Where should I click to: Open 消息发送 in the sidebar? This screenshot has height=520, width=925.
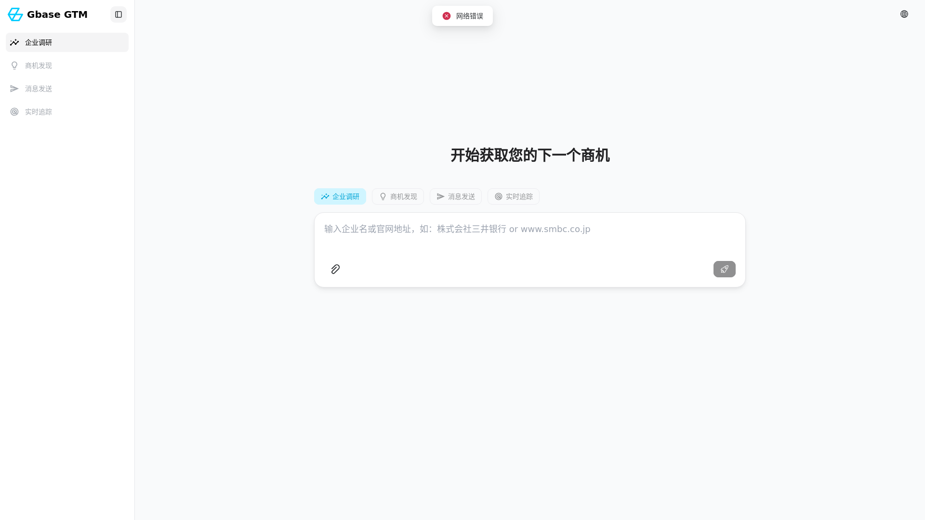(67, 89)
